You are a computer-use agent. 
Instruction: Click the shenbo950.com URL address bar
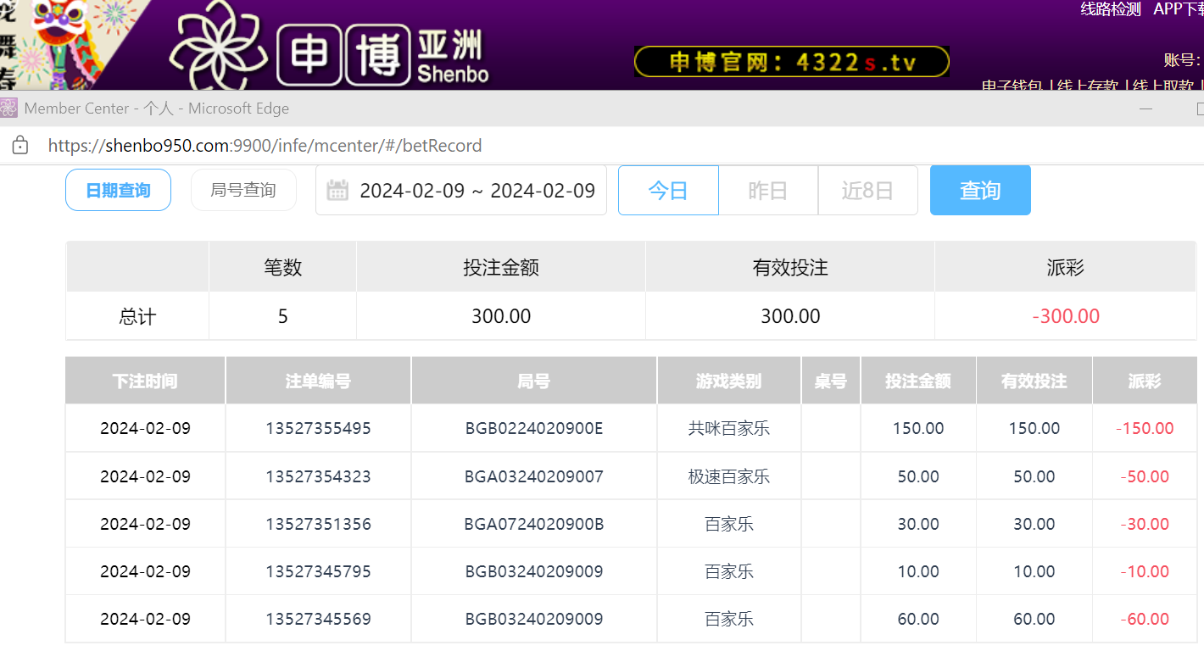click(x=265, y=146)
